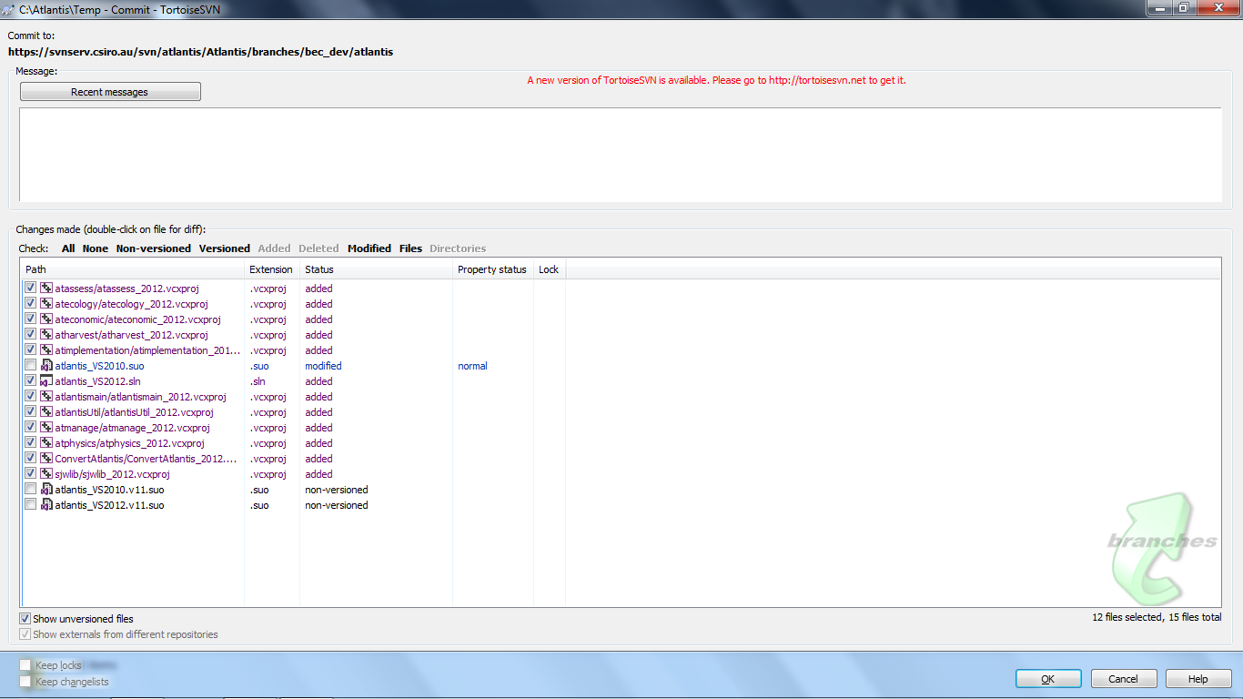Click the atharvest_2012.vcxproj file icon

coord(45,335)
